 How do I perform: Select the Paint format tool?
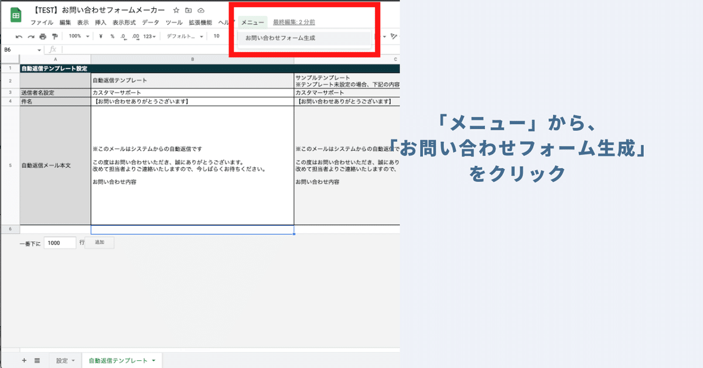[54, 36]
